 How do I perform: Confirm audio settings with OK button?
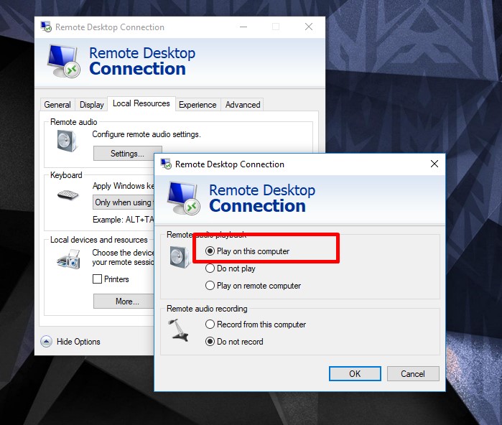pyautogui.click(x=355, y=374)
